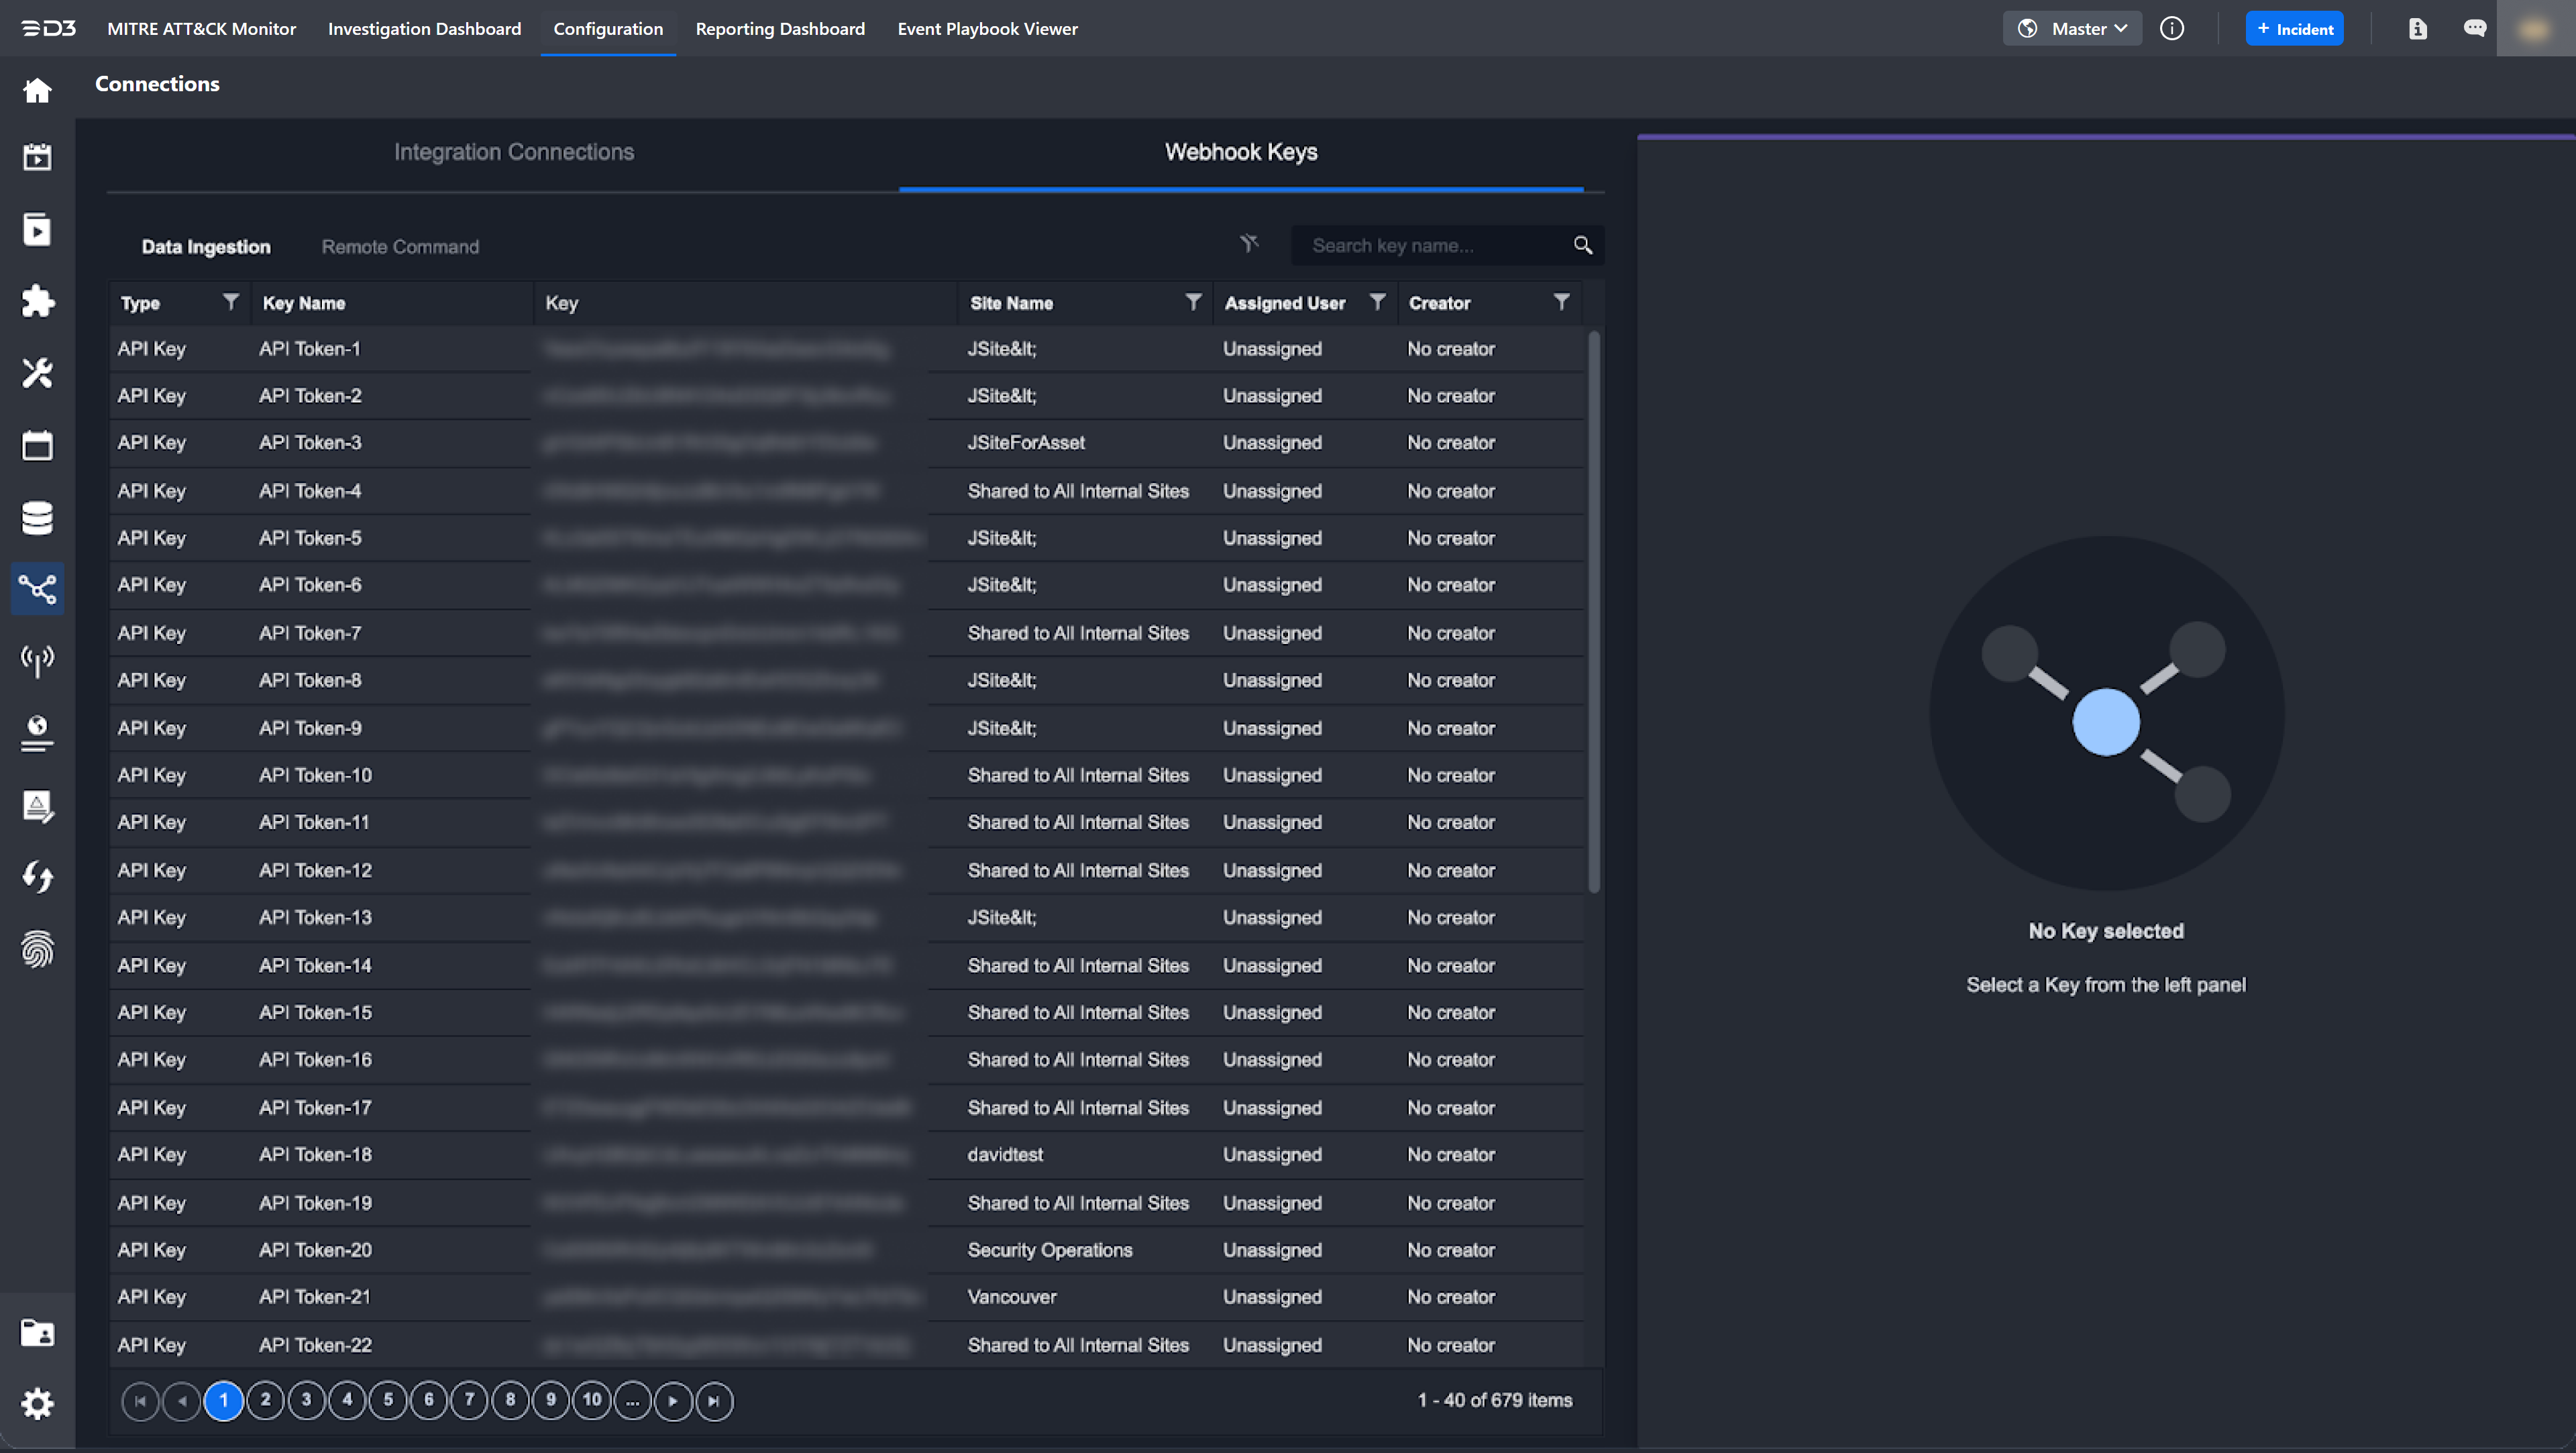Click the info circle icon beside Master
2576x1453 pixels.
click(2172, 29)
